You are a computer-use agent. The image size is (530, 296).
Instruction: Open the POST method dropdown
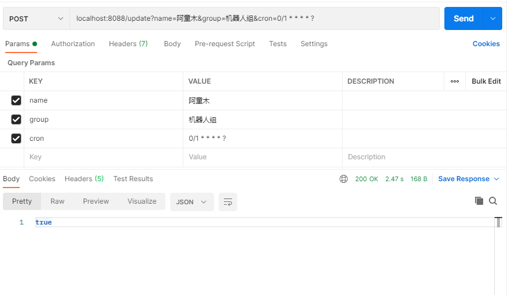click(36, 18)
